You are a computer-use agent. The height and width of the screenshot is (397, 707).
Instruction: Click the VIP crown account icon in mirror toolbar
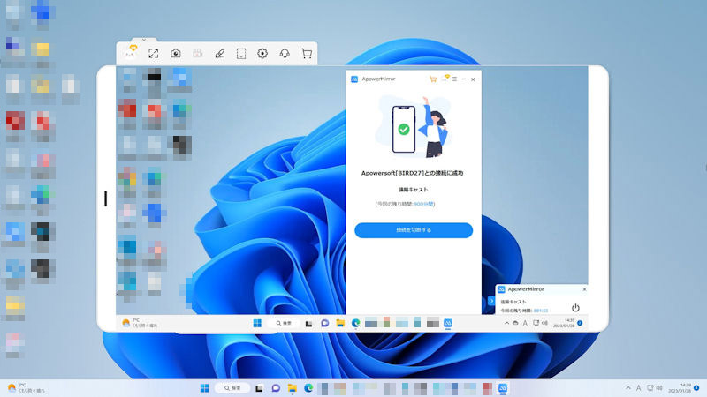[x=131, y=52]
